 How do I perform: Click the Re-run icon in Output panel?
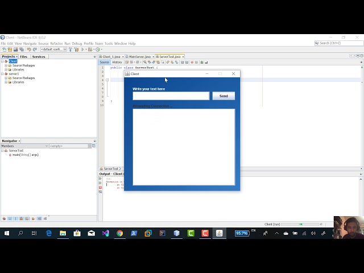pyautogui.click(x=100, y=179)
